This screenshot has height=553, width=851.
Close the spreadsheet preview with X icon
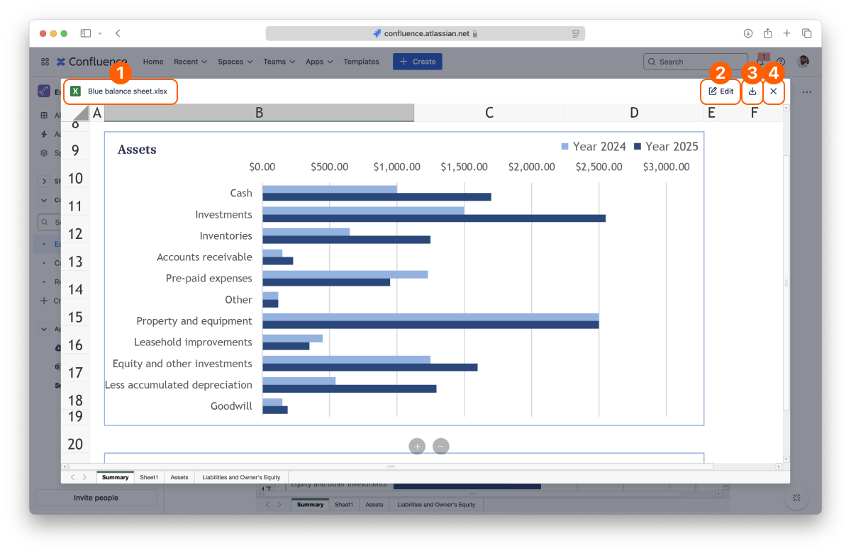click(774, 91)
